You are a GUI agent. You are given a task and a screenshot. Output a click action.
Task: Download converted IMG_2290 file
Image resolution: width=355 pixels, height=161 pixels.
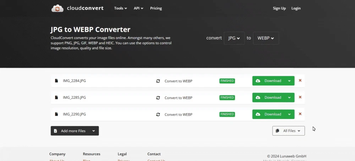point(268,114)
